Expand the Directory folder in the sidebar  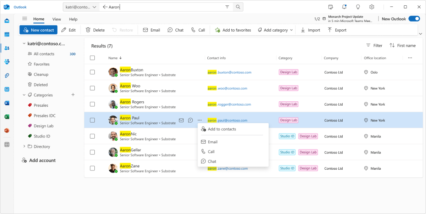(24, 146)
